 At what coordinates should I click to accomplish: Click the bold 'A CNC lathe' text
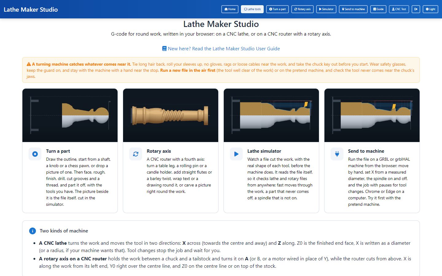coord(53,243)
